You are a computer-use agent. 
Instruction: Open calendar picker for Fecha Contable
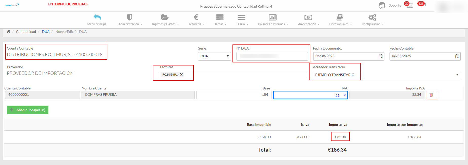coord(457,56)
